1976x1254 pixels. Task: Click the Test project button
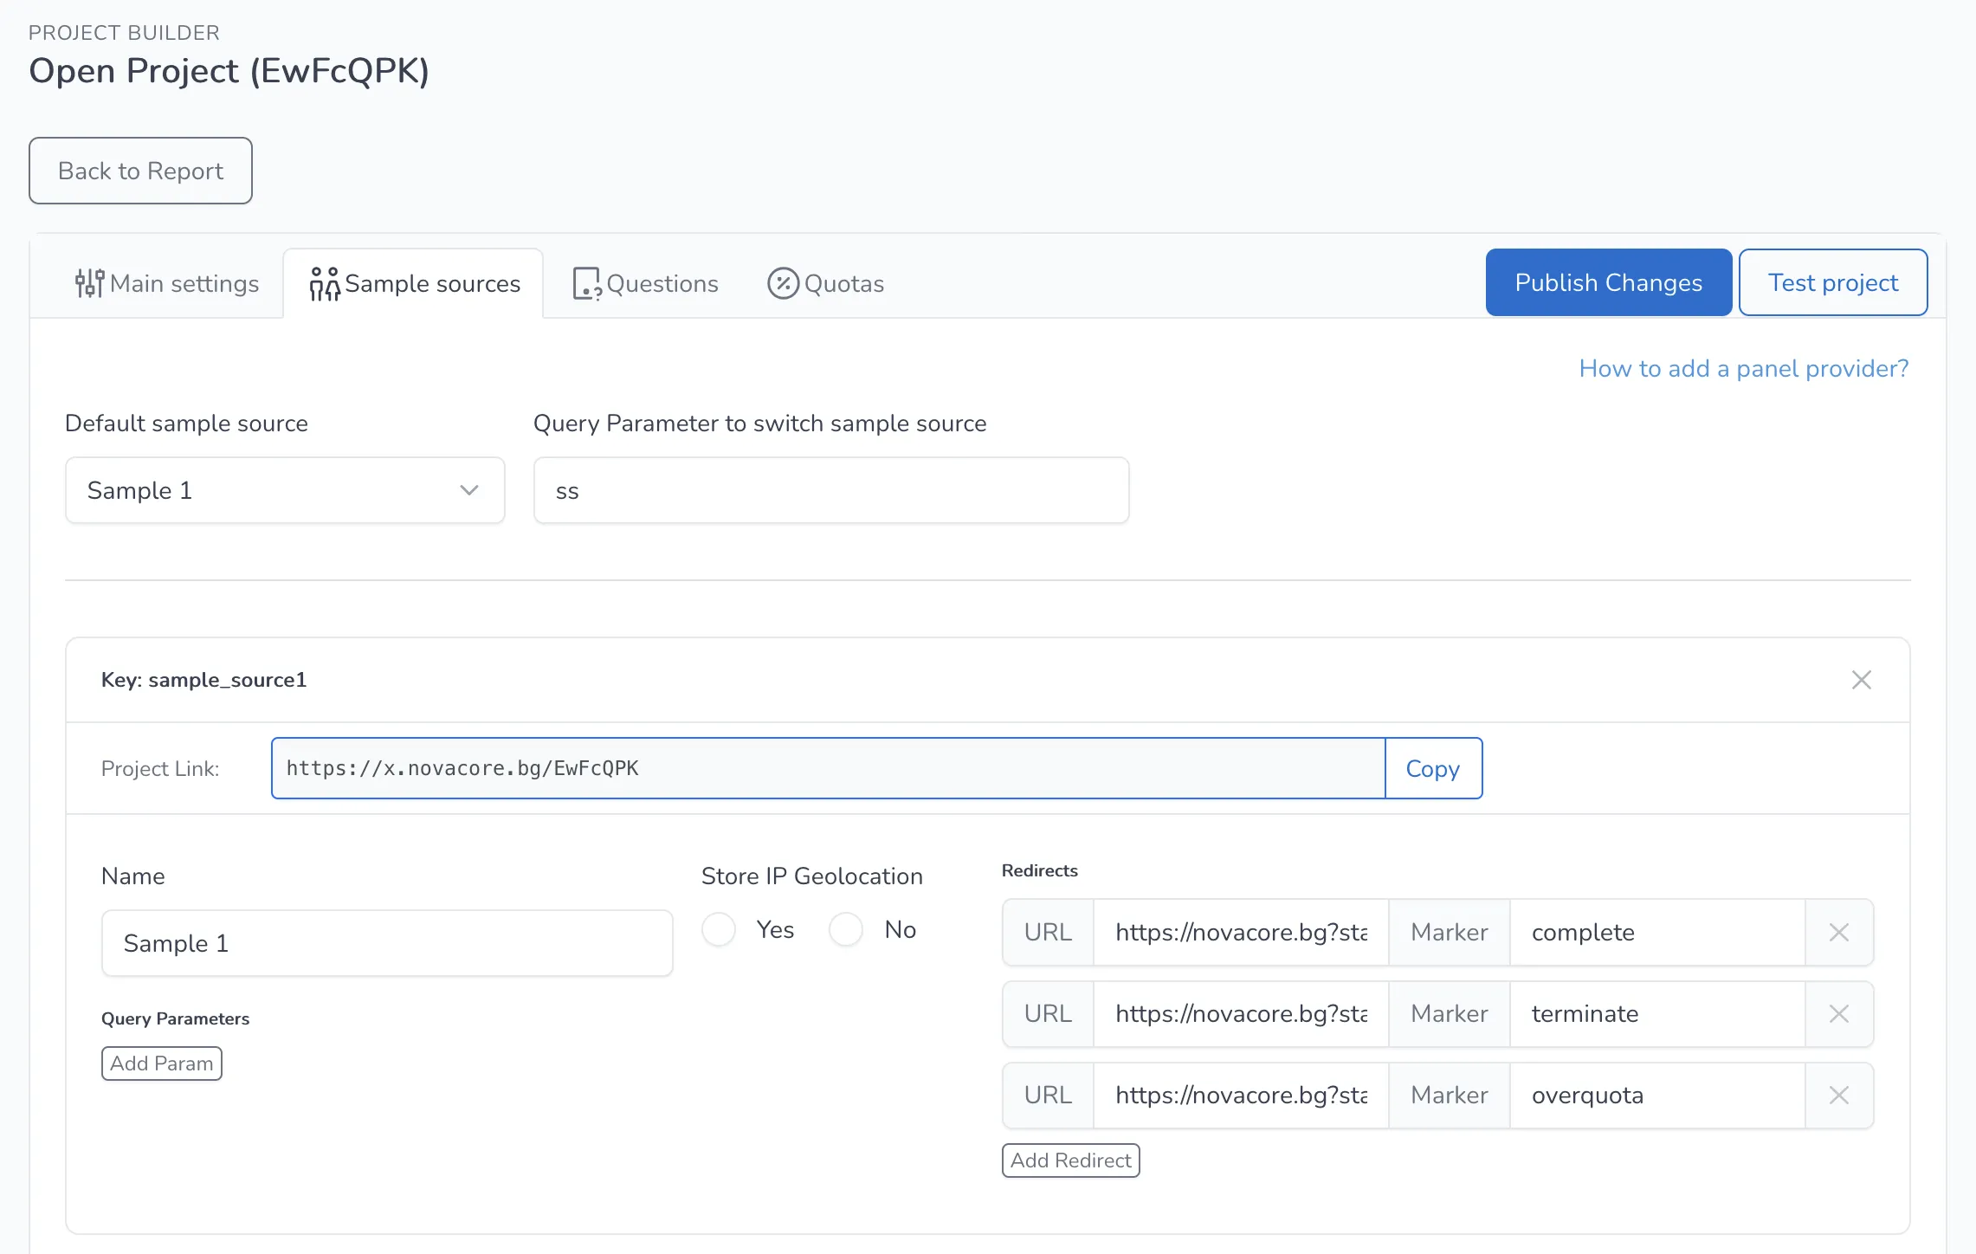[1832, 282]
